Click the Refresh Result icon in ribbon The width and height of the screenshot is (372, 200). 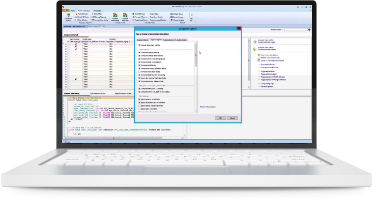point(77,14)
